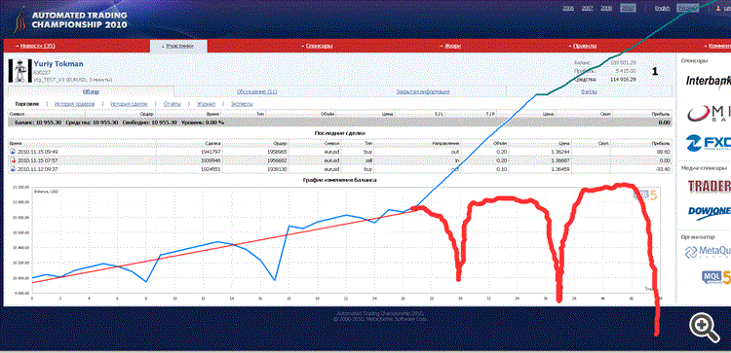This screenshot has height=353, width=731.
Task: Open Yuriy Tokman's avatar picture
Action: [x=19, y=71]
